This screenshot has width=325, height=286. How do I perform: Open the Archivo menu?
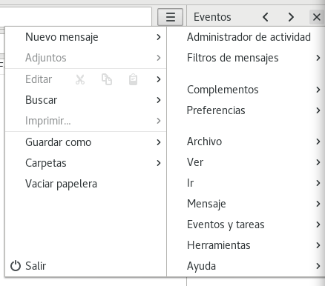click(246, 142)
